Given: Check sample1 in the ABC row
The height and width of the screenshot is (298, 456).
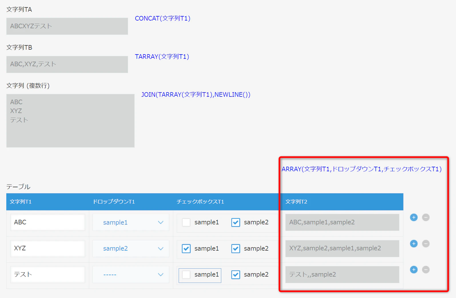Looking at the screenshot, I should click(186, 222).
